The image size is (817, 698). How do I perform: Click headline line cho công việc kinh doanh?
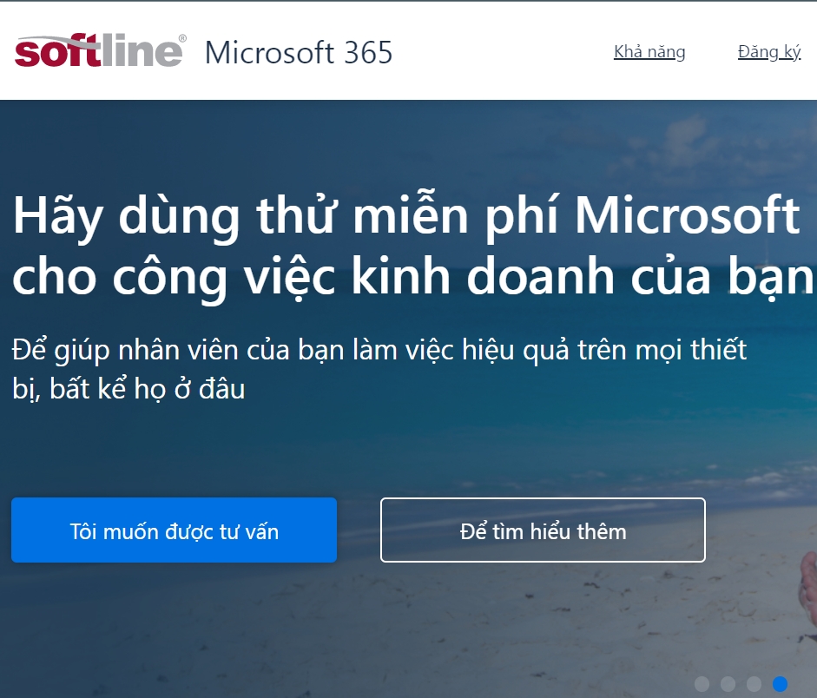tap(412, 277)
